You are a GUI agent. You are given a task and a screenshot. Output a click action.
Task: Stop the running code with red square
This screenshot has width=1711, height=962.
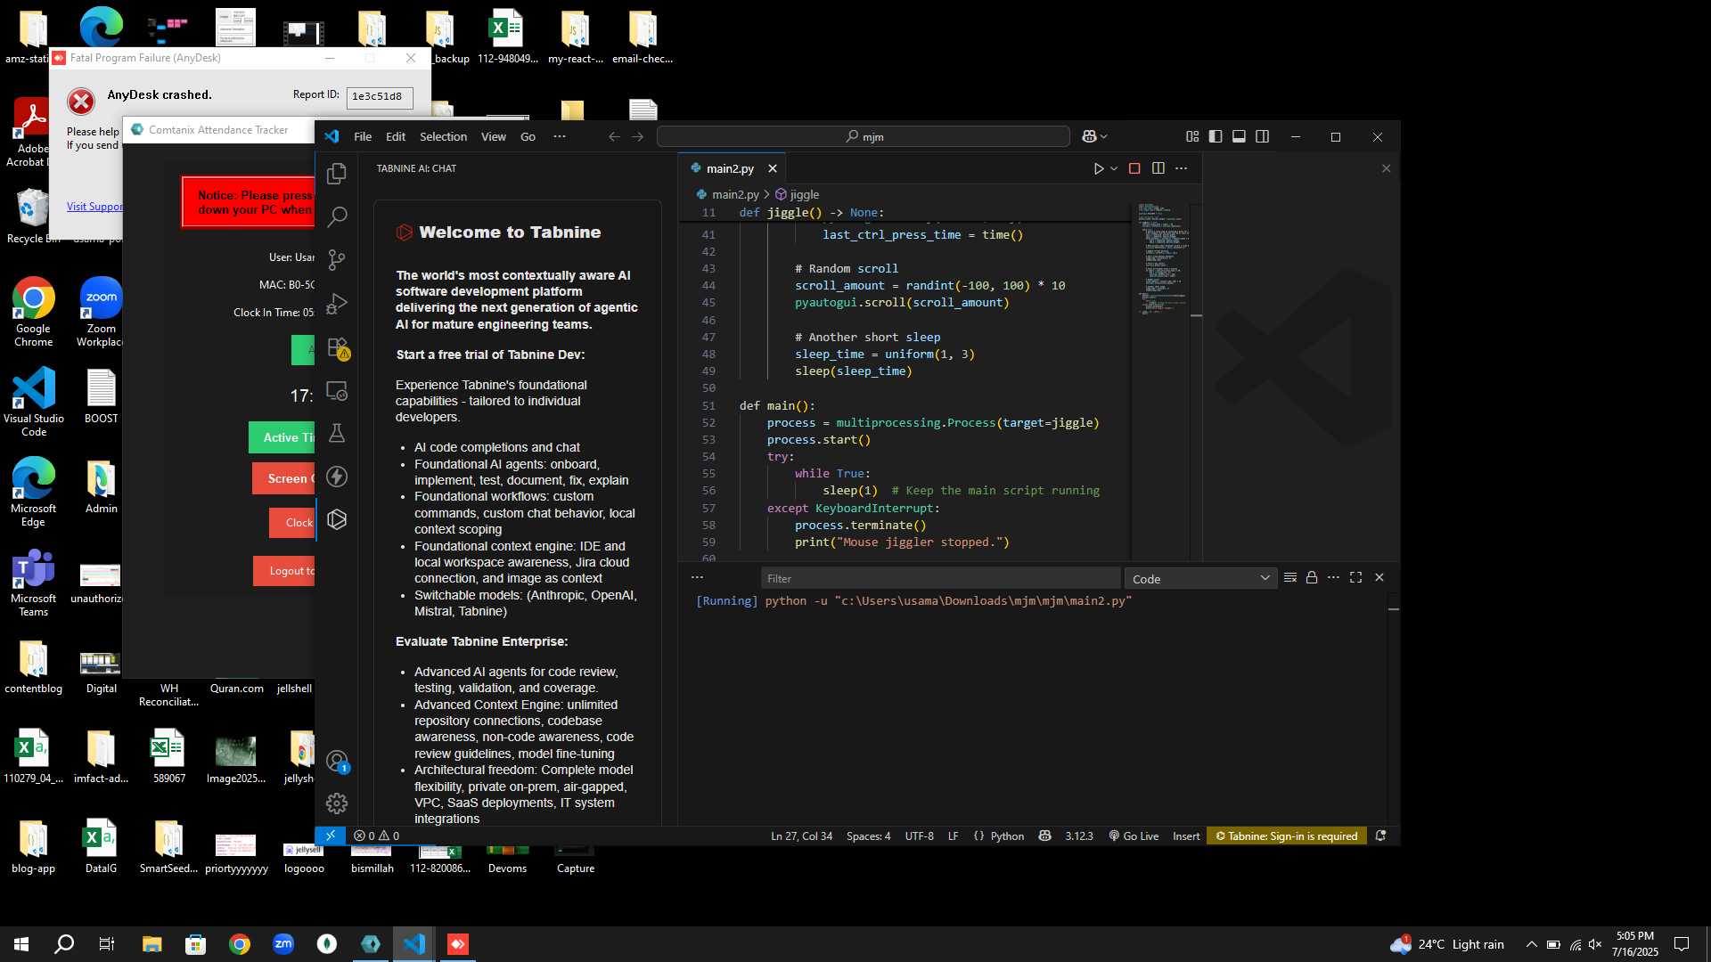pos(1134,168)
